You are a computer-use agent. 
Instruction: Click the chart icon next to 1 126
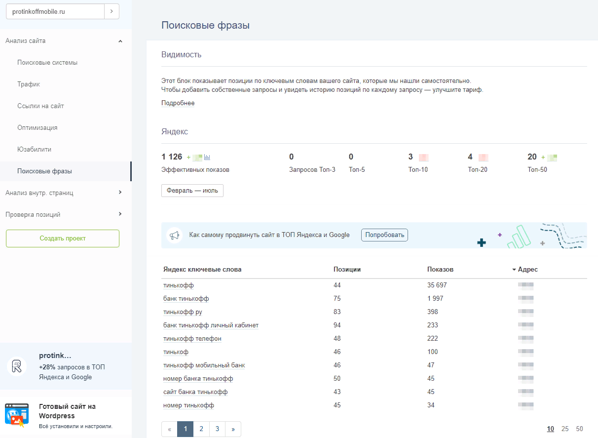pos(207,158)
